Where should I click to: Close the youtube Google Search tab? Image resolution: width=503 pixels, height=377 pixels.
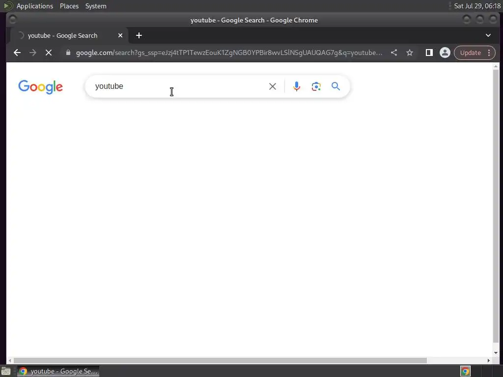click(x=120, y=35)
